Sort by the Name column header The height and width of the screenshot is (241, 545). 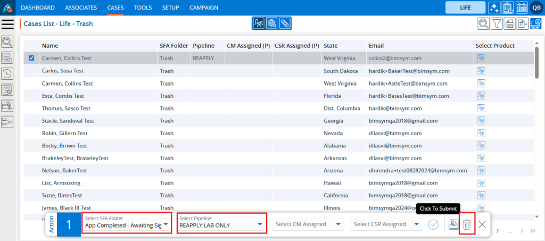[x=49, y=46]
